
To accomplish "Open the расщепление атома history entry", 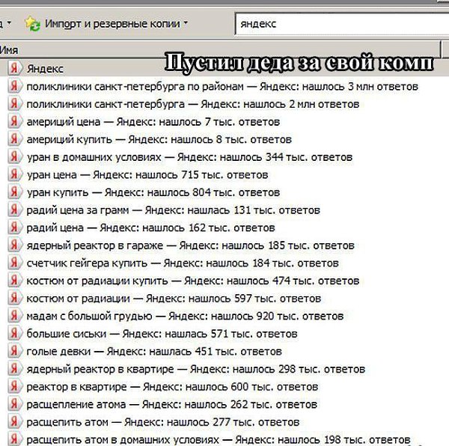I will click(171, 405).
